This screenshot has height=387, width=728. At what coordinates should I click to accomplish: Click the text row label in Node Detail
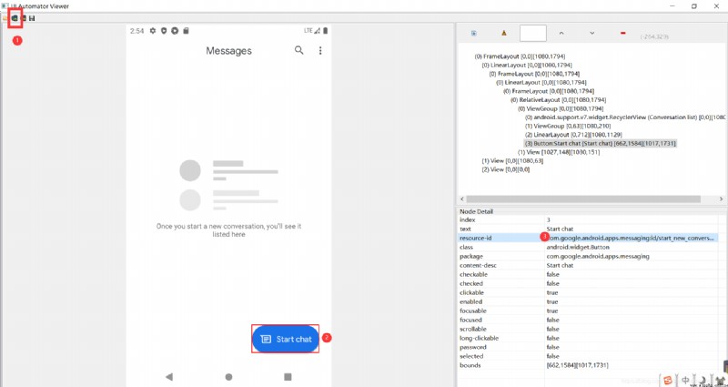coord(465,229)
